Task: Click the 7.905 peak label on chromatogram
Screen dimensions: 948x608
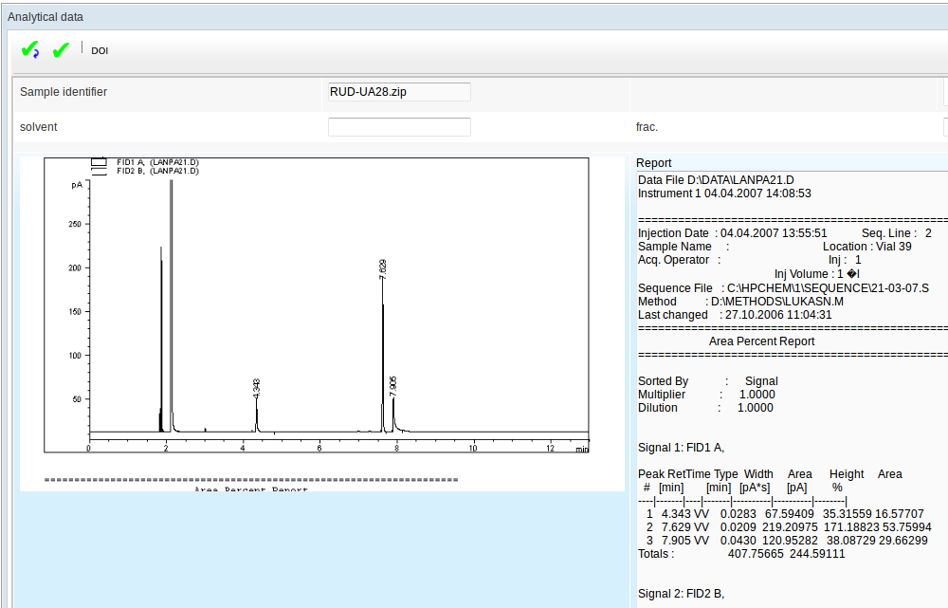Action: 393,385
